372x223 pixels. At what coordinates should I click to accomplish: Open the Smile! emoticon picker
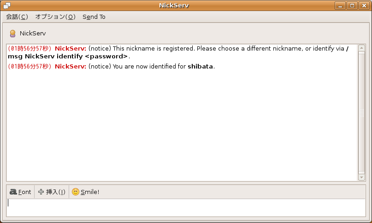point(85,192)
